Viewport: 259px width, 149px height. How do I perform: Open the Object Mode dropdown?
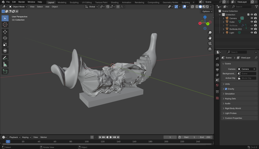click(x=18, y=7)
